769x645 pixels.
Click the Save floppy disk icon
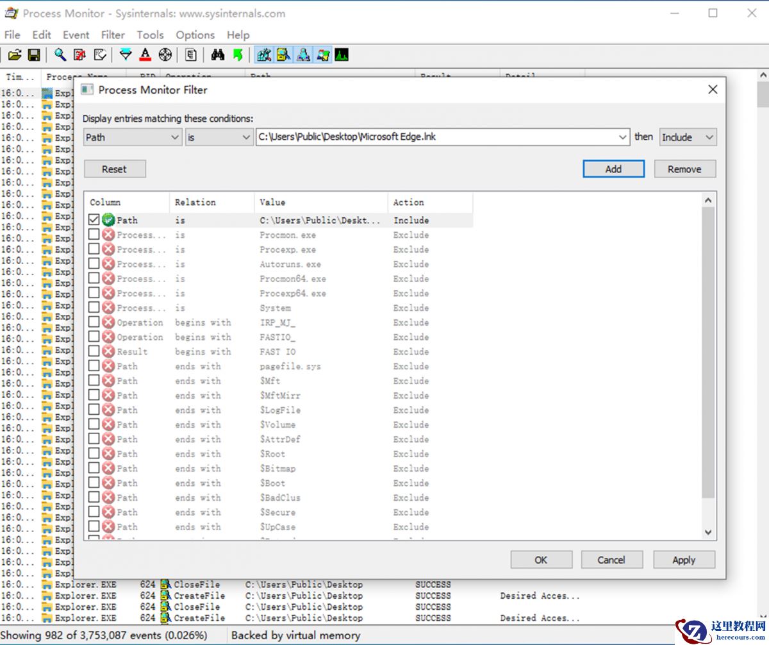[33, 55]
